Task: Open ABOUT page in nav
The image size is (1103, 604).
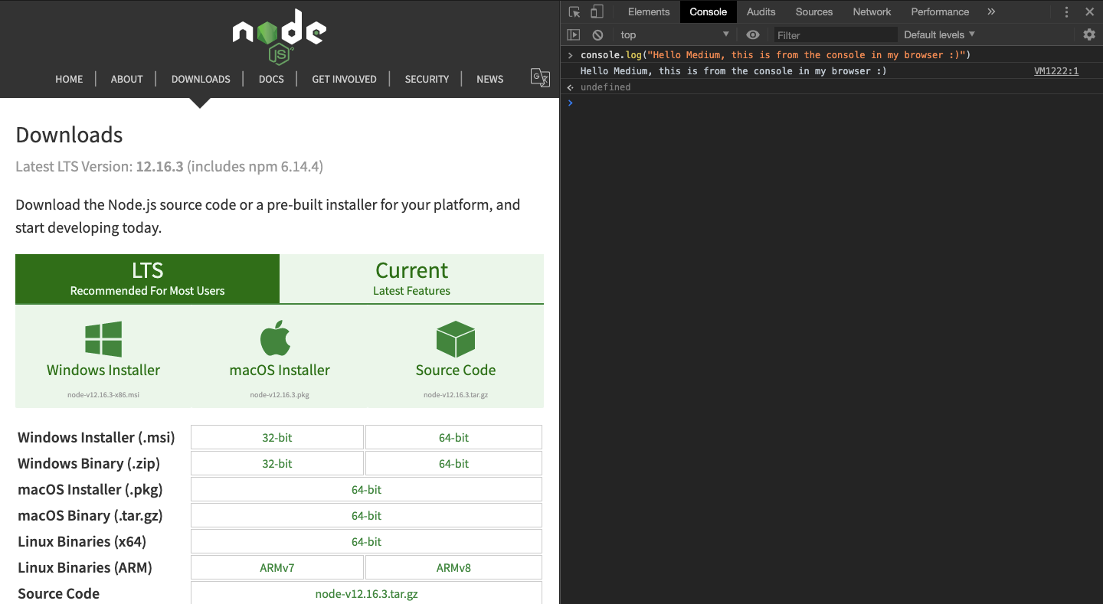Action: (x=126, y=79)
